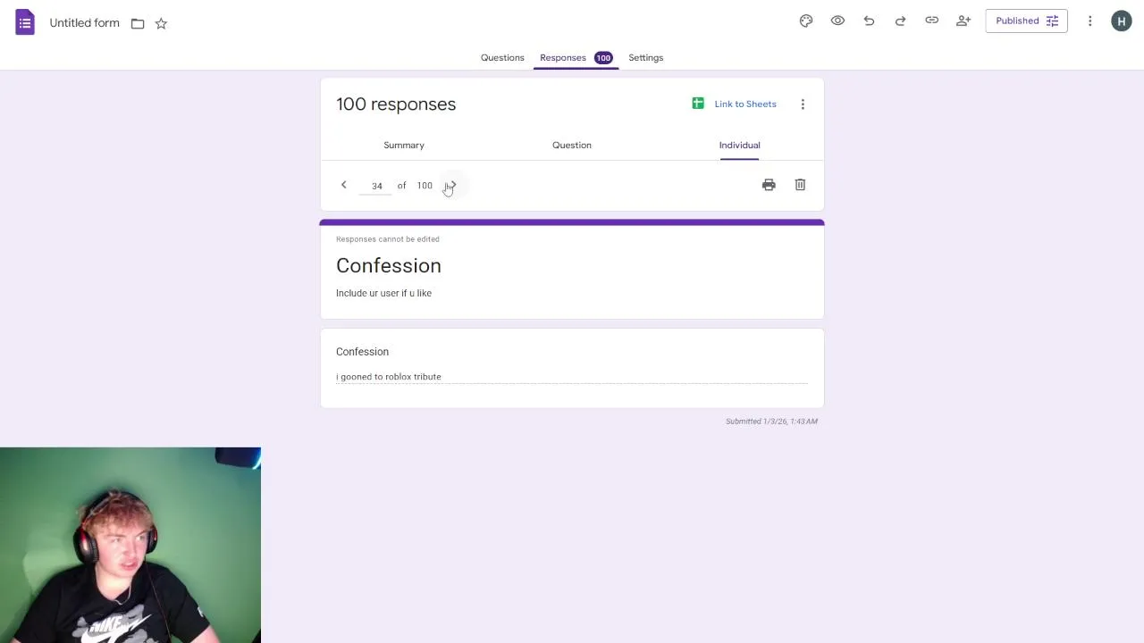The image size is (1144, 643).
Task: Switch to Summary view
Action: click(x=404, y=145)
